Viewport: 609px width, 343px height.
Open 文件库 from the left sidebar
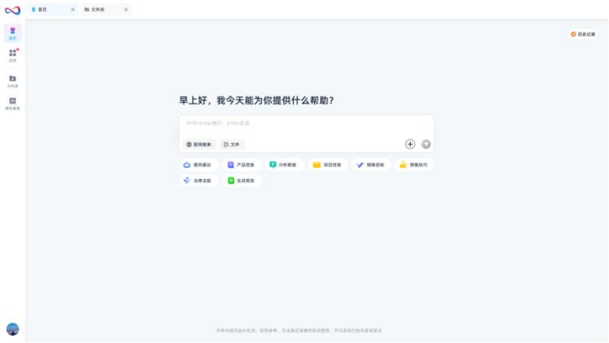pyautogui.click(x=12, y=80)
